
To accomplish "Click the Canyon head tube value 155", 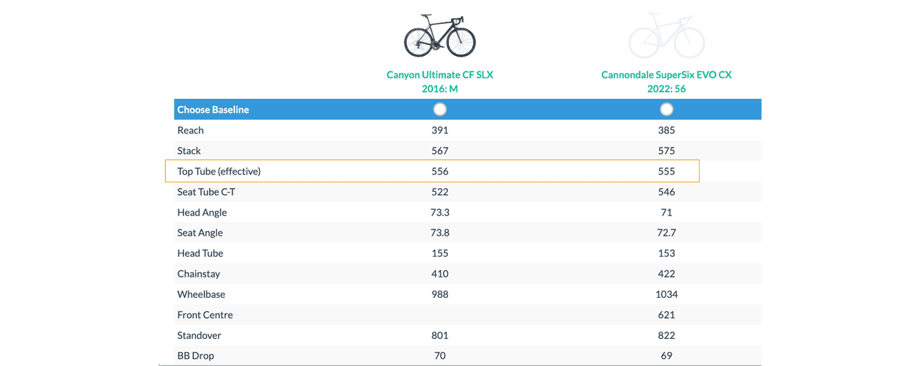I will pos(440,253).
